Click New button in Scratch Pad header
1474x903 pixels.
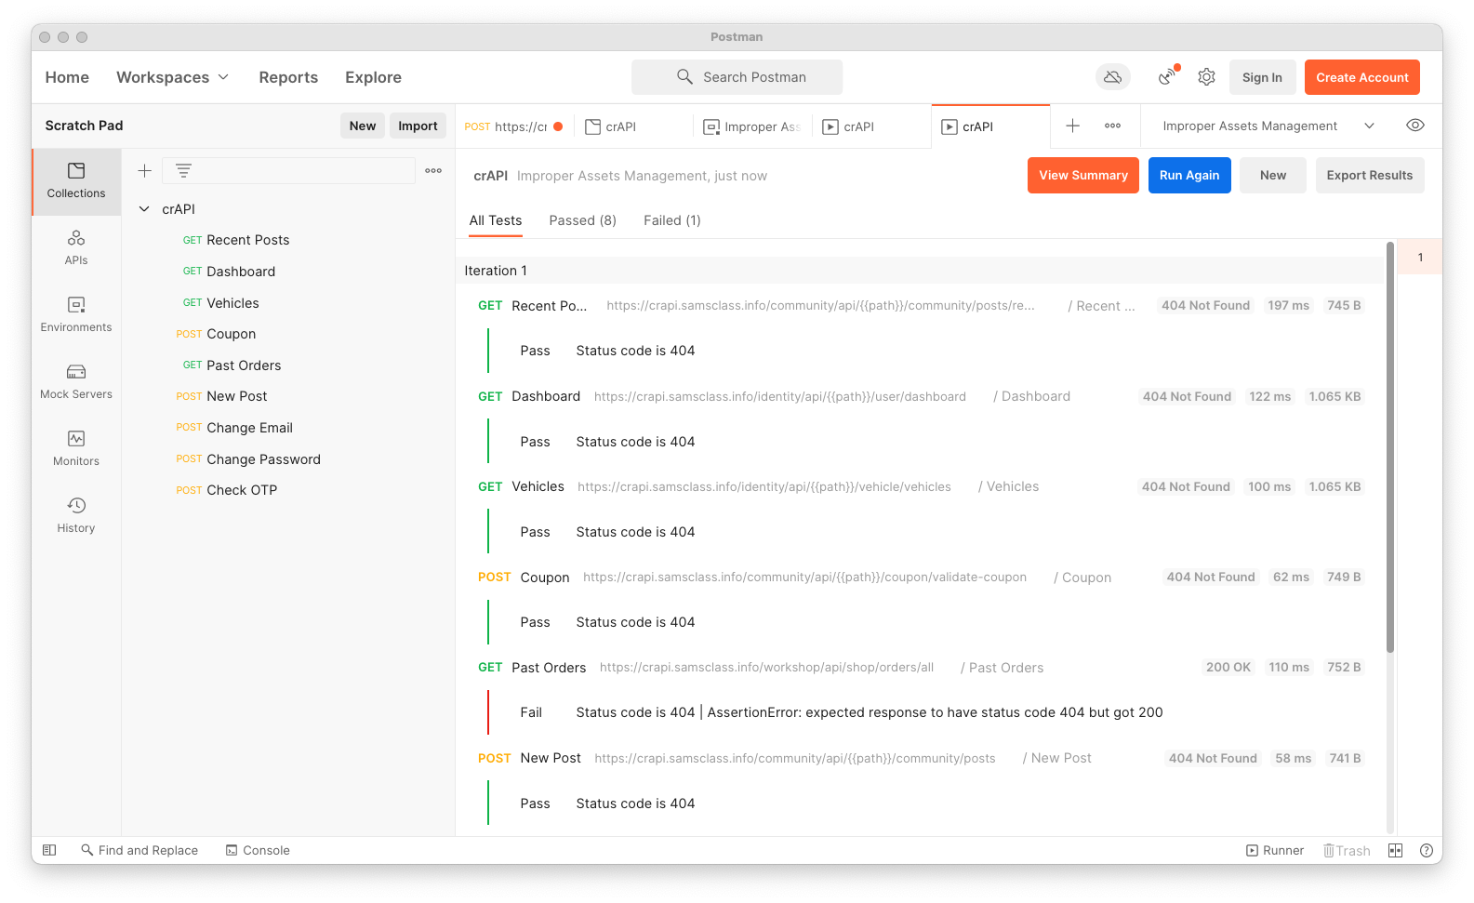[x=363, y=126]
